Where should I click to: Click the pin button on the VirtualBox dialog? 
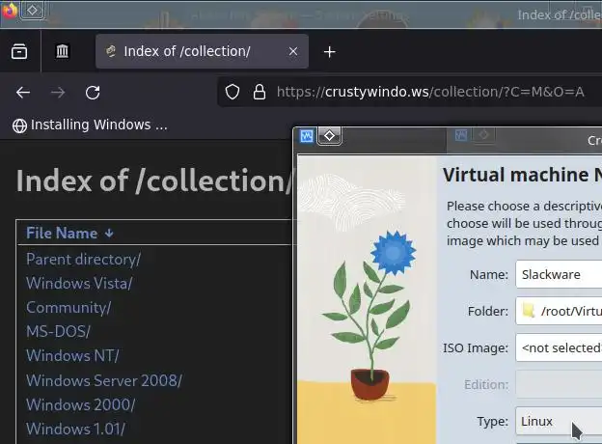click(x=329, y=136)
